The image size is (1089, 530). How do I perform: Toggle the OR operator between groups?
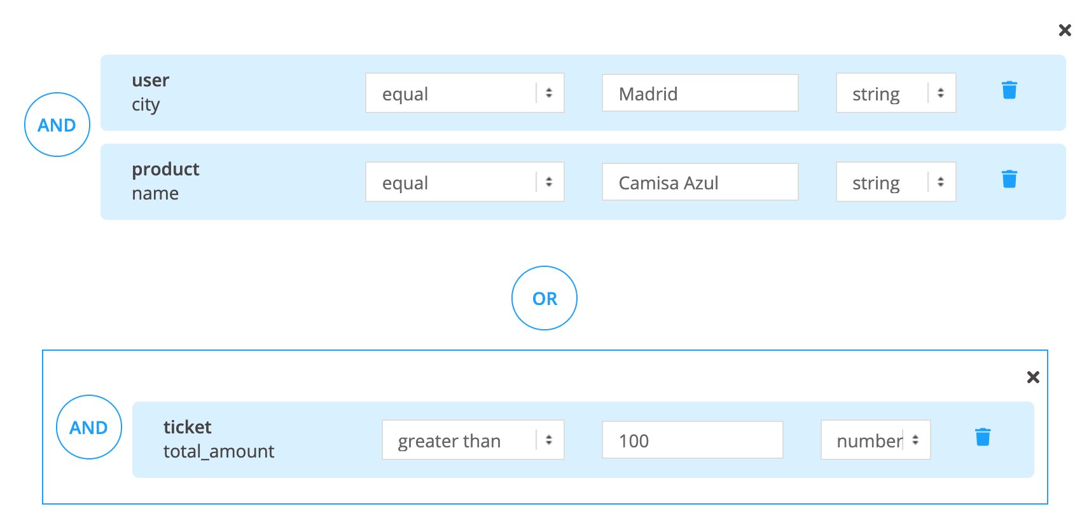(x=544, y=298)
